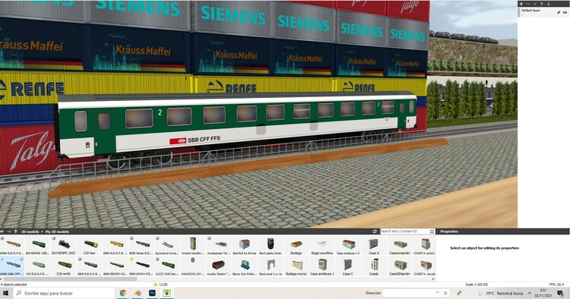Viewport: 570px width, 299px height.
Task: Open the 3D models breadcrumb
Action: pos(30,231)
